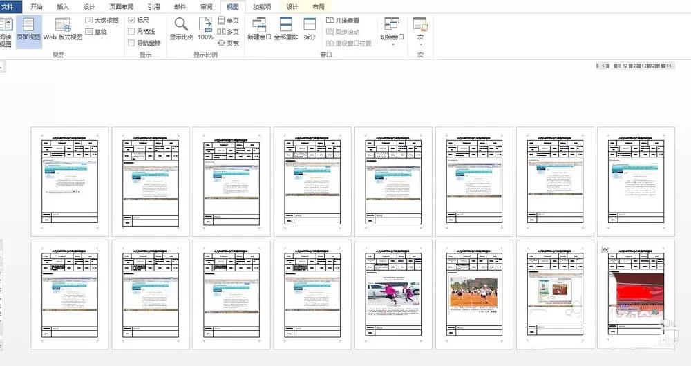
Task: Choose 页宽 page width zoom
Action: (229, 44)
